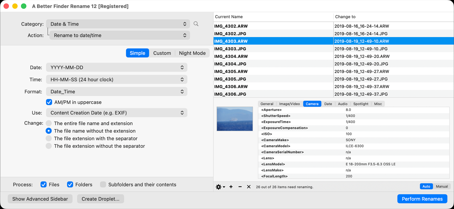This screenshot has height=209, width=454.
Task: Select The entire file name and extension
Action: click(49, 123)
